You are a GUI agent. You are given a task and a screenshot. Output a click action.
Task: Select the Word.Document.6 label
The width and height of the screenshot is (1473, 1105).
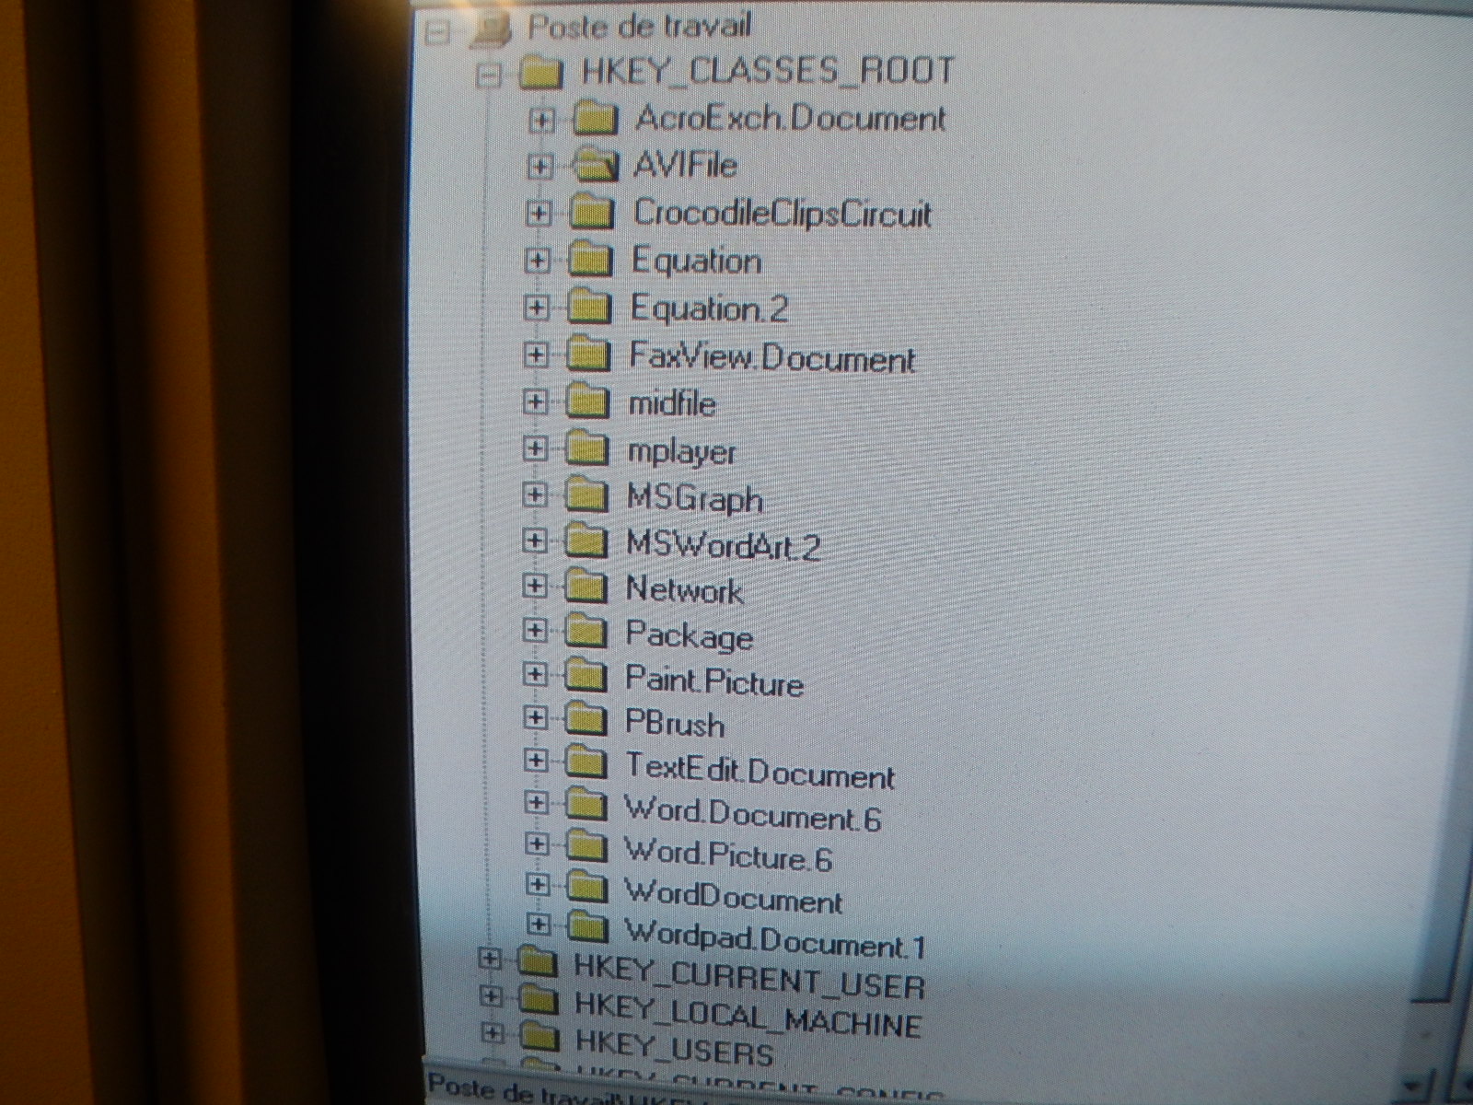click(x=752, y=813)
